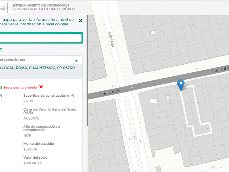Click the upward traffic arrow on Orizaba street
The width and height of the screenshot is (229, 172).
(x=140, y=141)
